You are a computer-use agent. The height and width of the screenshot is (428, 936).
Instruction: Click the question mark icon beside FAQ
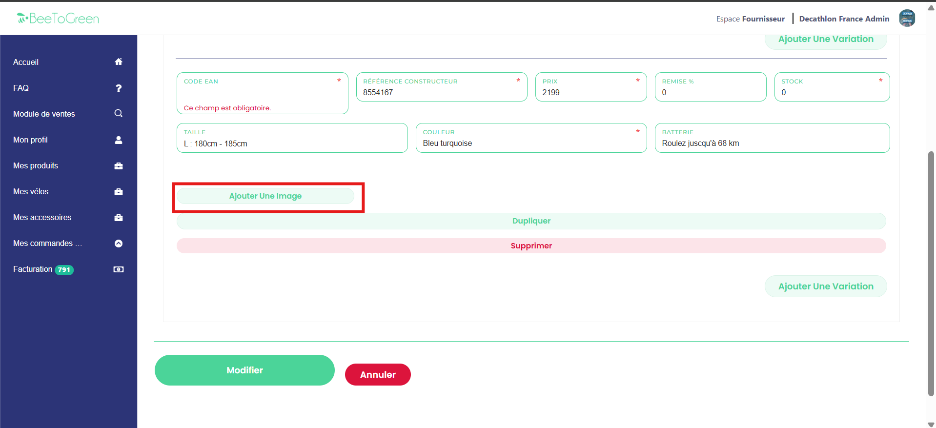click(x=118, y=88)
